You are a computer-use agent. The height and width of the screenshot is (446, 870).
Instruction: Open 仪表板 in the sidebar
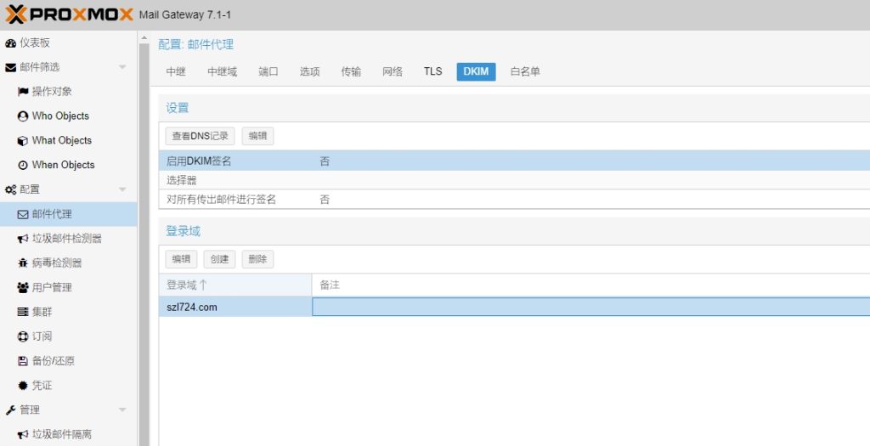(34, 42)
